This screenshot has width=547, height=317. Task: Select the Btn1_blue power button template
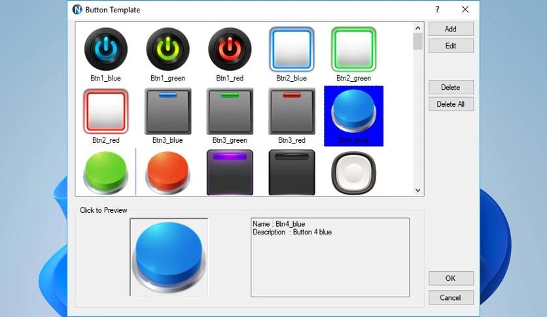point(106,49)
